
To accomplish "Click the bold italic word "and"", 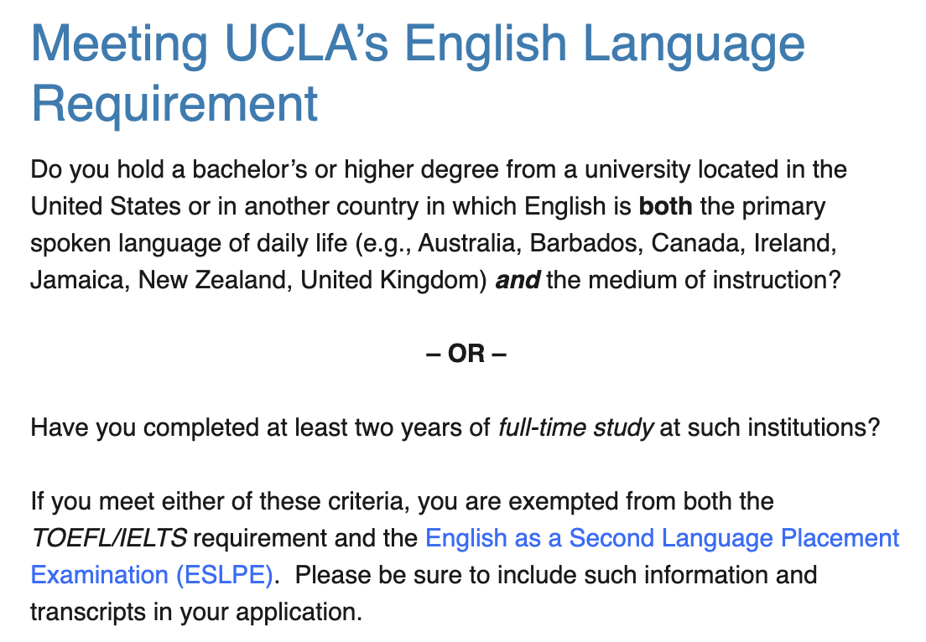I will [x=518, y=280].
